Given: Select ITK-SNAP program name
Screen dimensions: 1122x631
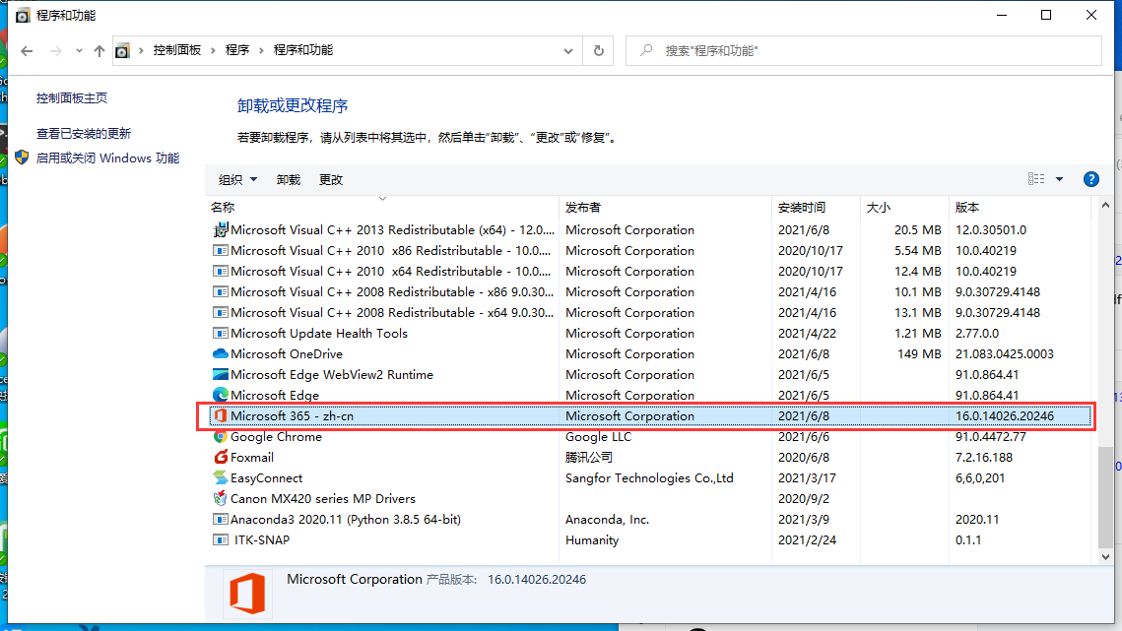Looking at the screenshot, I should (262, 540).
